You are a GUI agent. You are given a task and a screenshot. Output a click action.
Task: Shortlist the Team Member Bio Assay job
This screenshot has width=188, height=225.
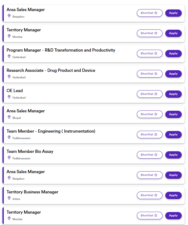point(150,155)
